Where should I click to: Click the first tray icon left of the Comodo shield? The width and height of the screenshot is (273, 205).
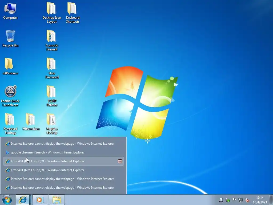coord(221,200)
